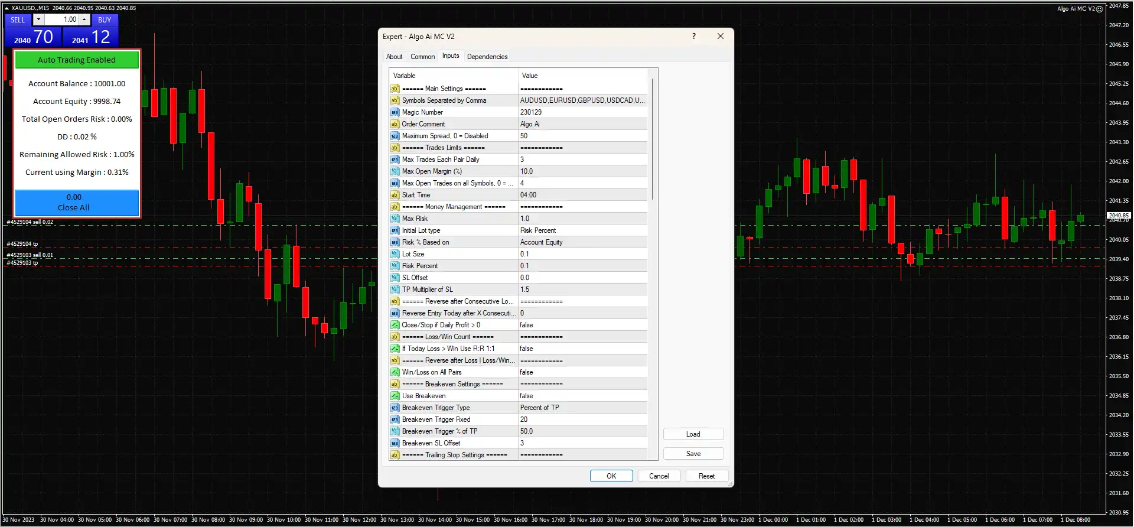Viewport: 1134px width, 527px height.
Task: Toggle the Auto Trading Enabled button
Action: point(77,60)
